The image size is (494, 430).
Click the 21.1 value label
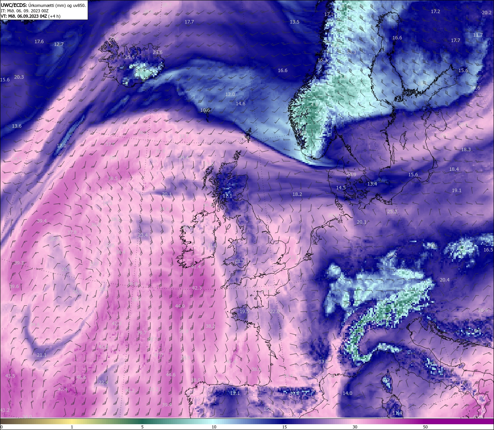click(42, 355)
